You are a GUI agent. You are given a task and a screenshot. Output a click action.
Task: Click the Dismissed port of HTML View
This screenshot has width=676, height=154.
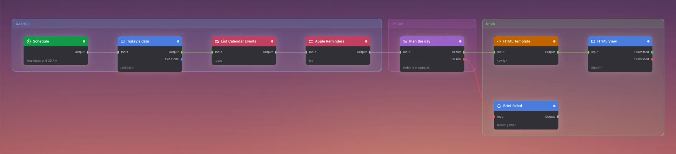(652, 59)
